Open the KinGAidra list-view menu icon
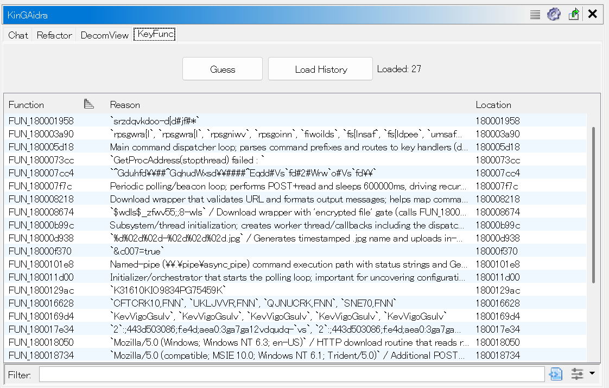The width and height of the screenshot is (609, 388). click(x=535, y=15)
